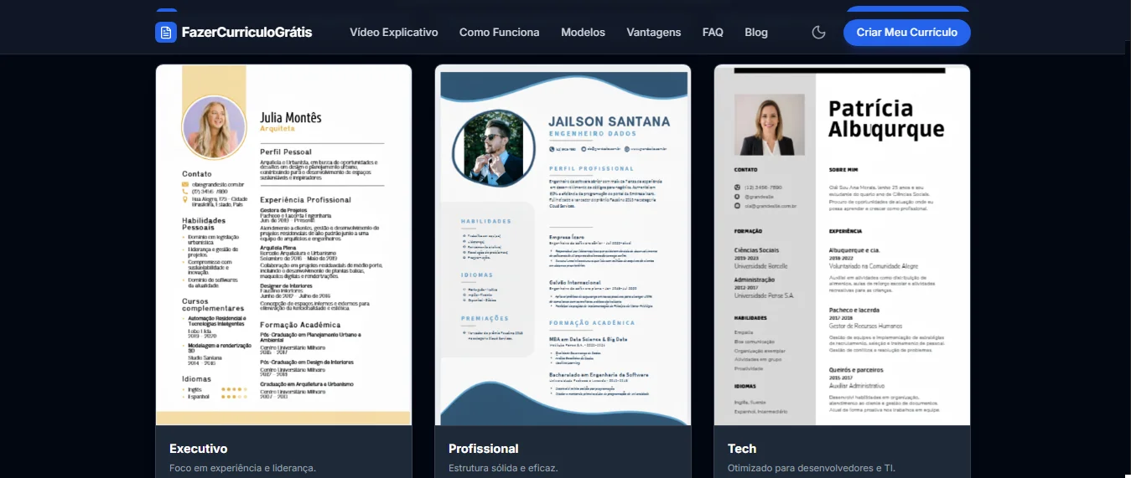Image resolution: width=1131 pixels, height=478 pixels.
Task: Go to the Como Funciona section
Action: pyautogui.click(x=499, y=33)
